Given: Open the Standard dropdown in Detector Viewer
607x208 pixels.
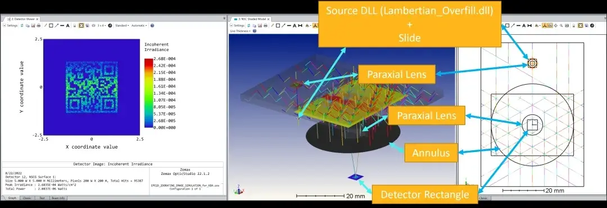Looking at the screenshot, I should point(122,25).
